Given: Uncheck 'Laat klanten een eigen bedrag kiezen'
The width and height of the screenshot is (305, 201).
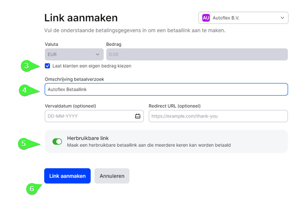Looking at the screenshot, I should (x=47, y=66).
